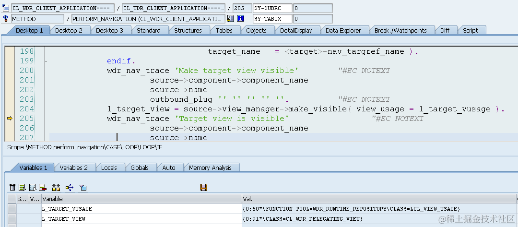Open the Standard tab
The image size is (518, 227).
point(148,30)
